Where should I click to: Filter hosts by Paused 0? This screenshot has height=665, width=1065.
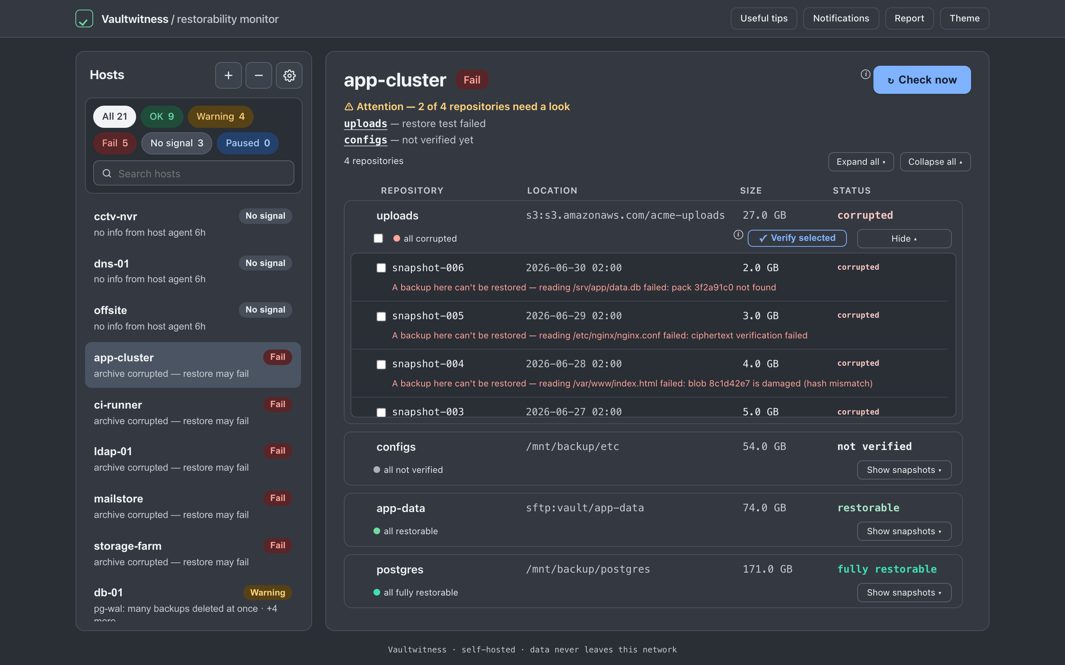pos(248,143)
